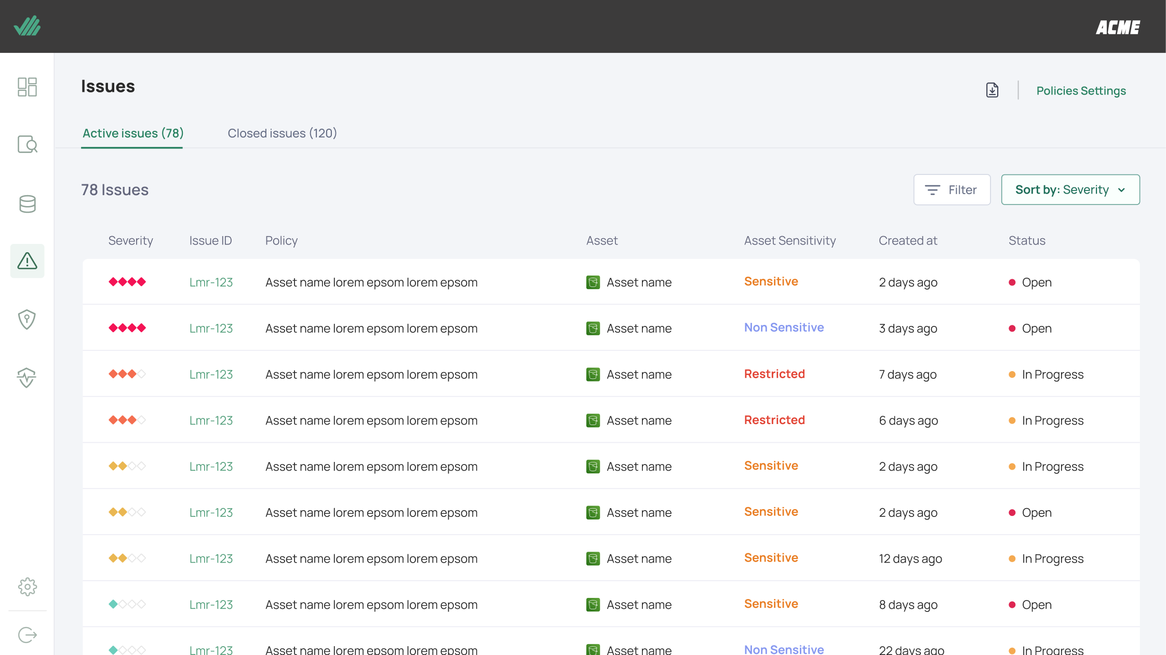
Task: Switch to Active issues (78) tab
Action: point(133,133)
